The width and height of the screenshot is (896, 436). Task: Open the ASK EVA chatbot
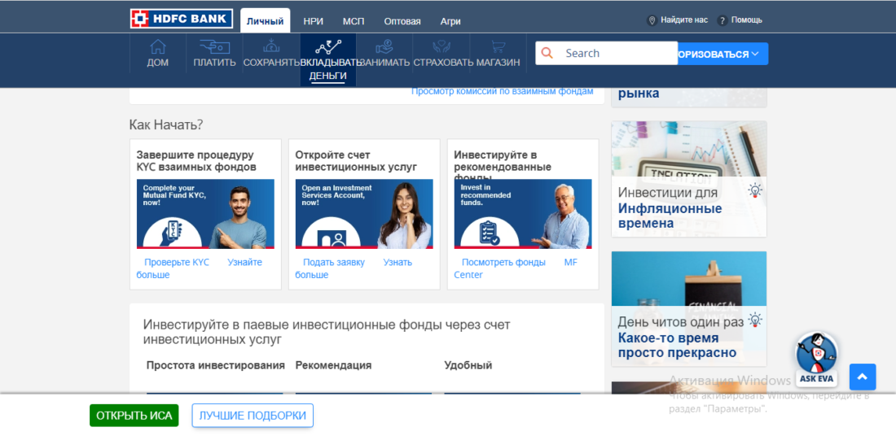[817, 359]
